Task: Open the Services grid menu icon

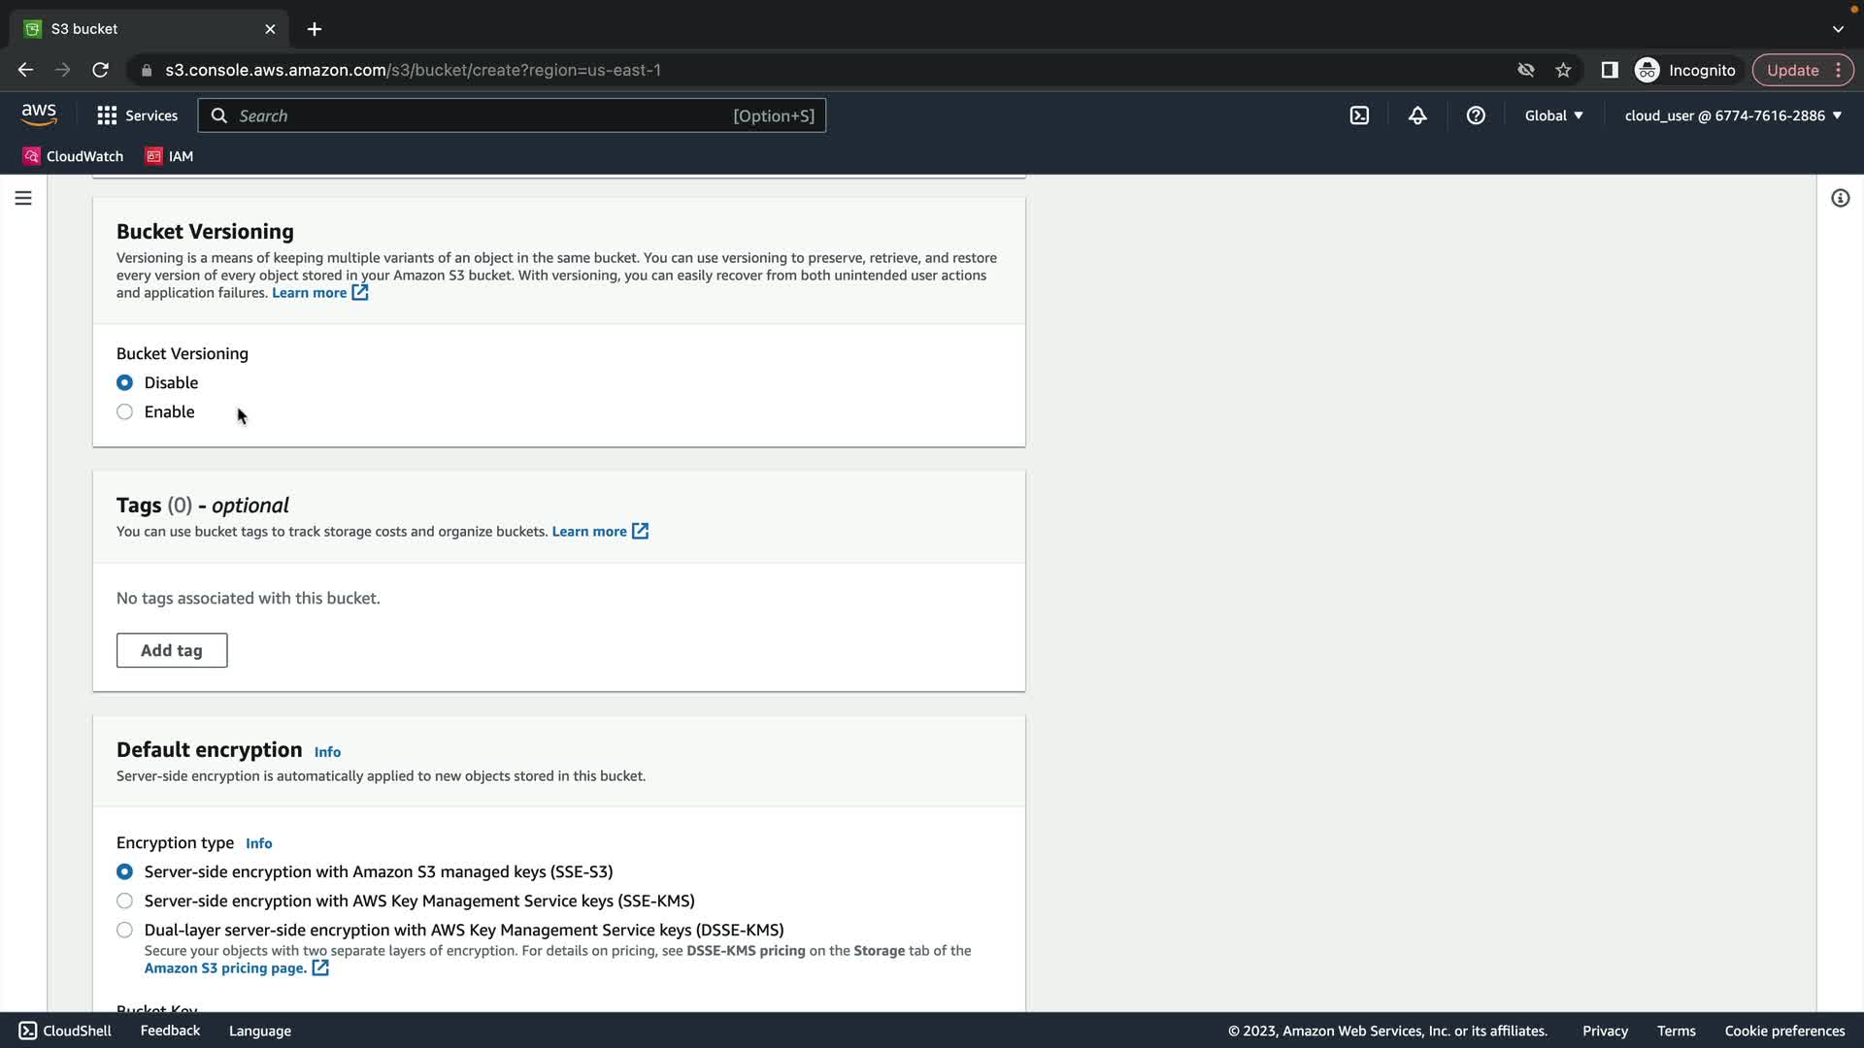Action: pos(107,115)
